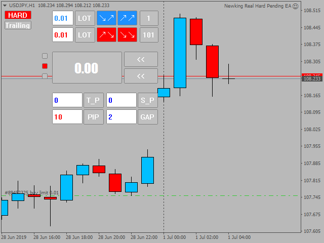Focus the stop loss input showing 0

point(121,100)
